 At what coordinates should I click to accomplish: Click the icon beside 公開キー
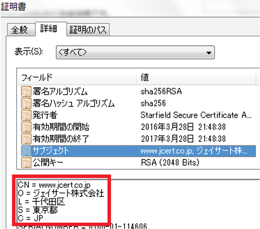click(x=26, y=163)
